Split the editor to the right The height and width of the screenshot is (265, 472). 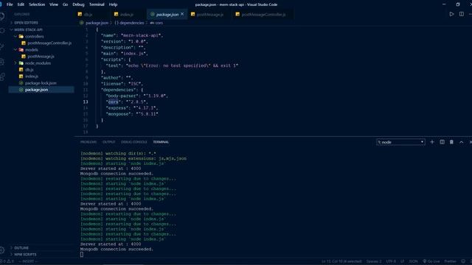[x=461, y=14]
